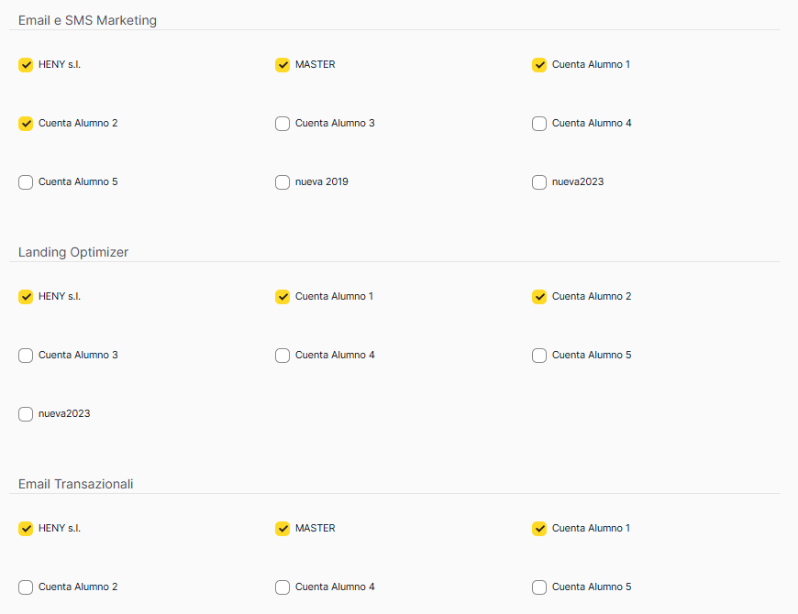Tick Cuenta Alumno 5 in Landing Optimizer
The image size is (798, 614).
tap(539, 356)
